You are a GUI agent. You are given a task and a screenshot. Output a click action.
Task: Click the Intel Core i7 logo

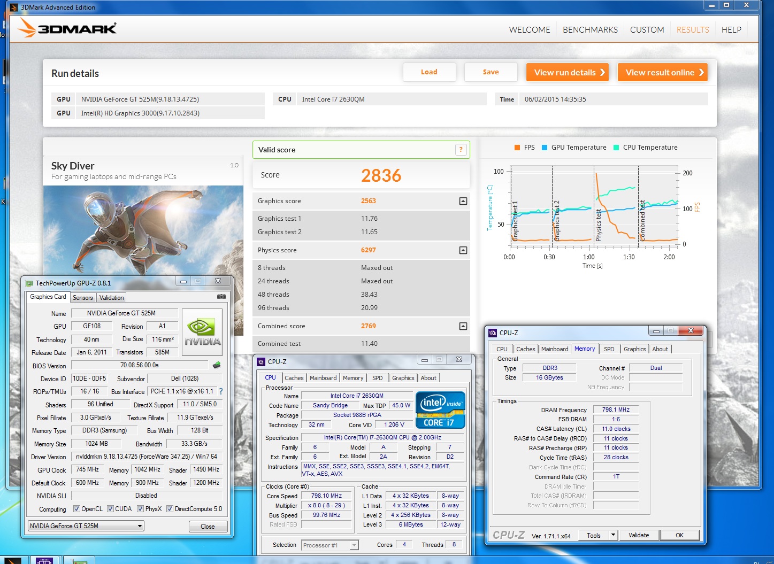[x=440, y=410]
